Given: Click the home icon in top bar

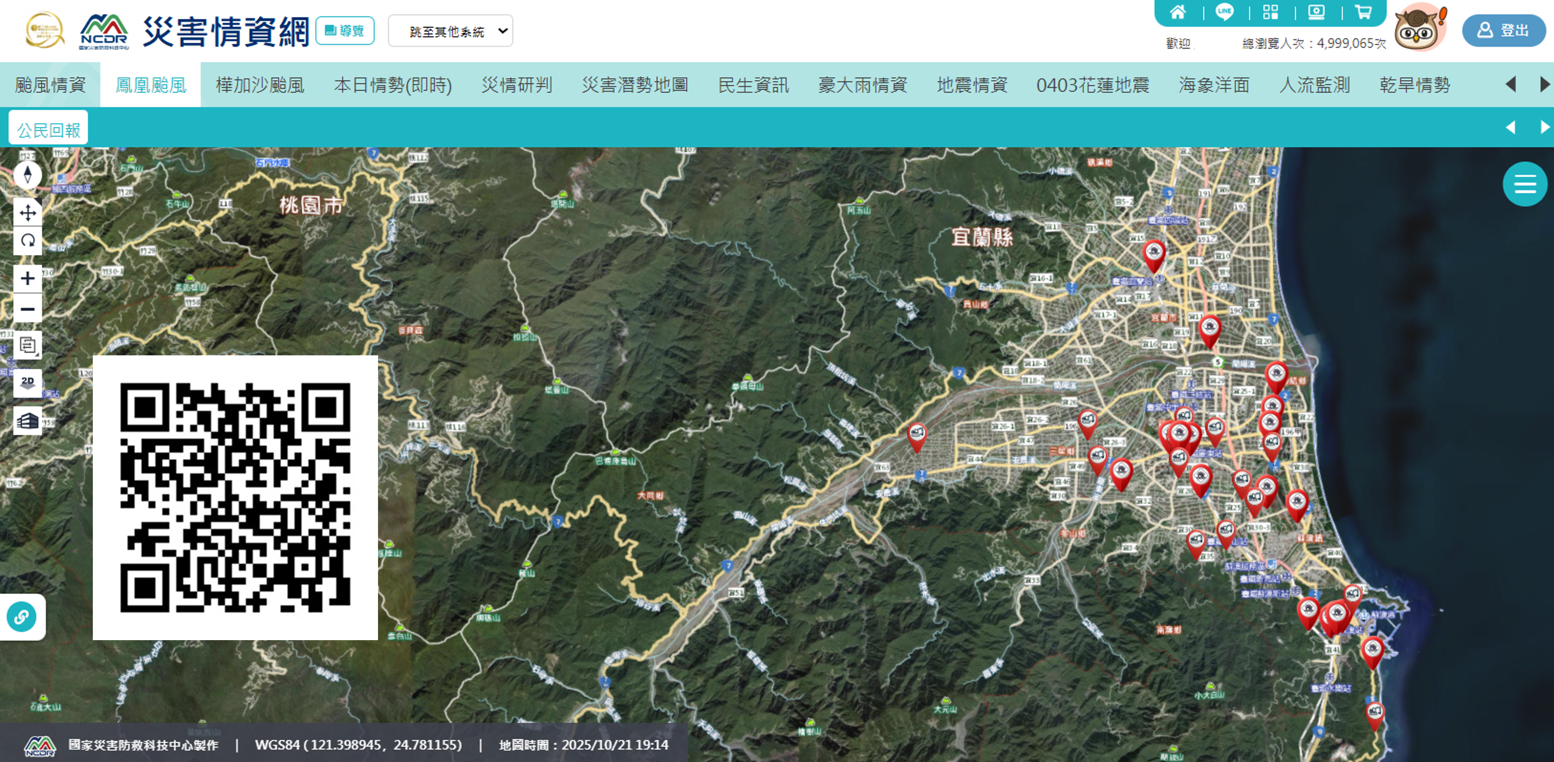Looking at the screenshot, I should [x=1178, y=12].
